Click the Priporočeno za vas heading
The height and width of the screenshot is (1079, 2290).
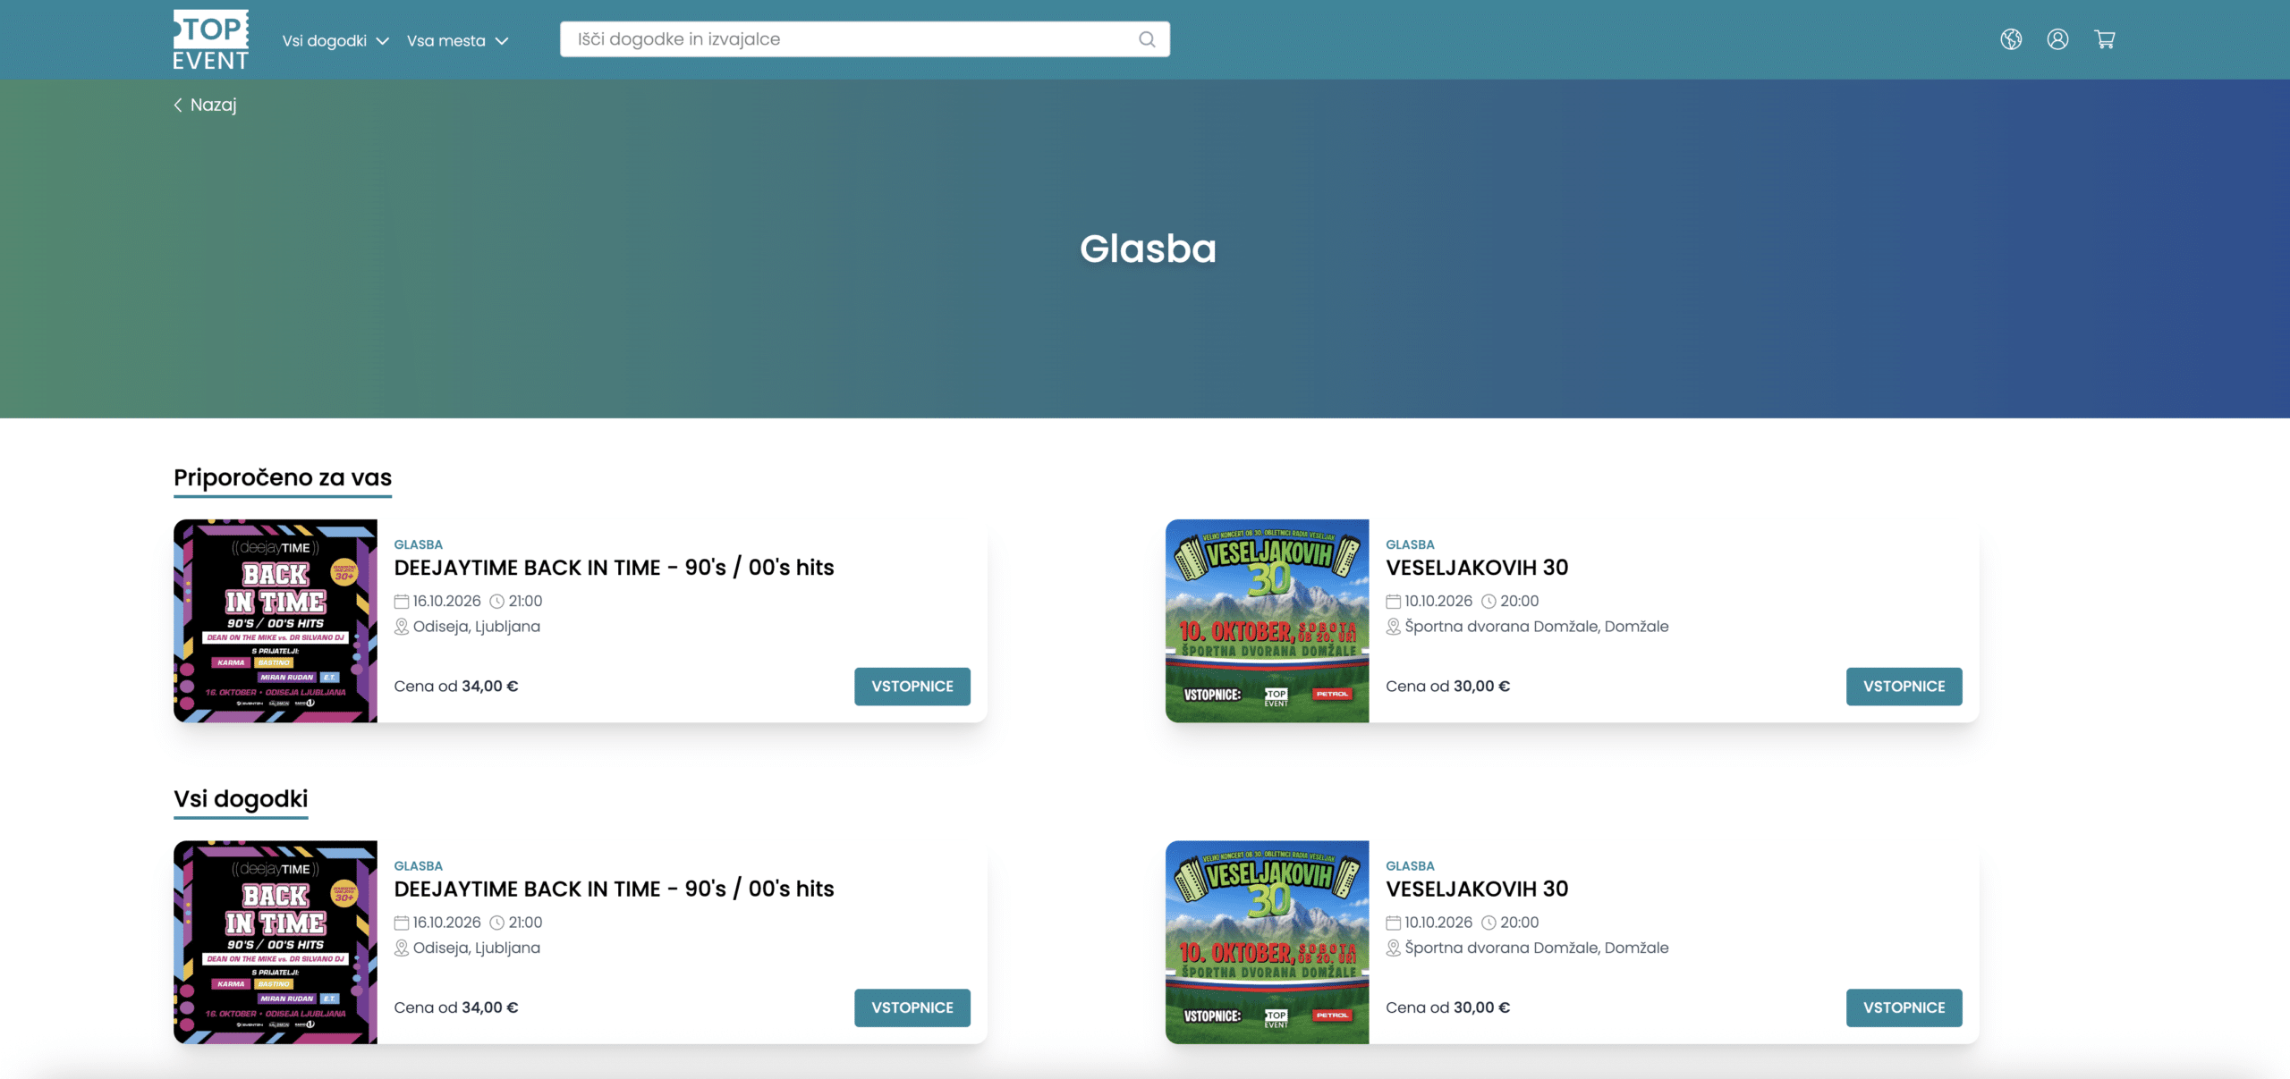coord(283,477)
